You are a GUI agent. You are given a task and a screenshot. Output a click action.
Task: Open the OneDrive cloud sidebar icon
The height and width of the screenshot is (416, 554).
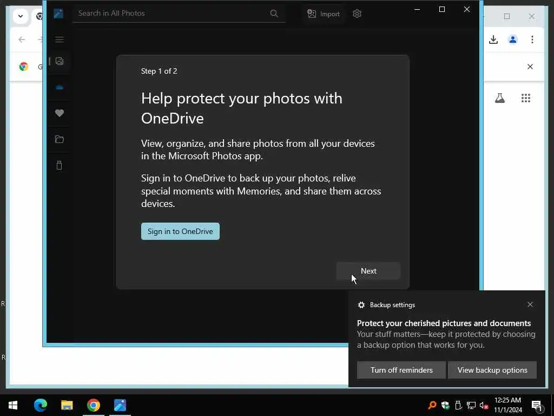click(60, 87)
